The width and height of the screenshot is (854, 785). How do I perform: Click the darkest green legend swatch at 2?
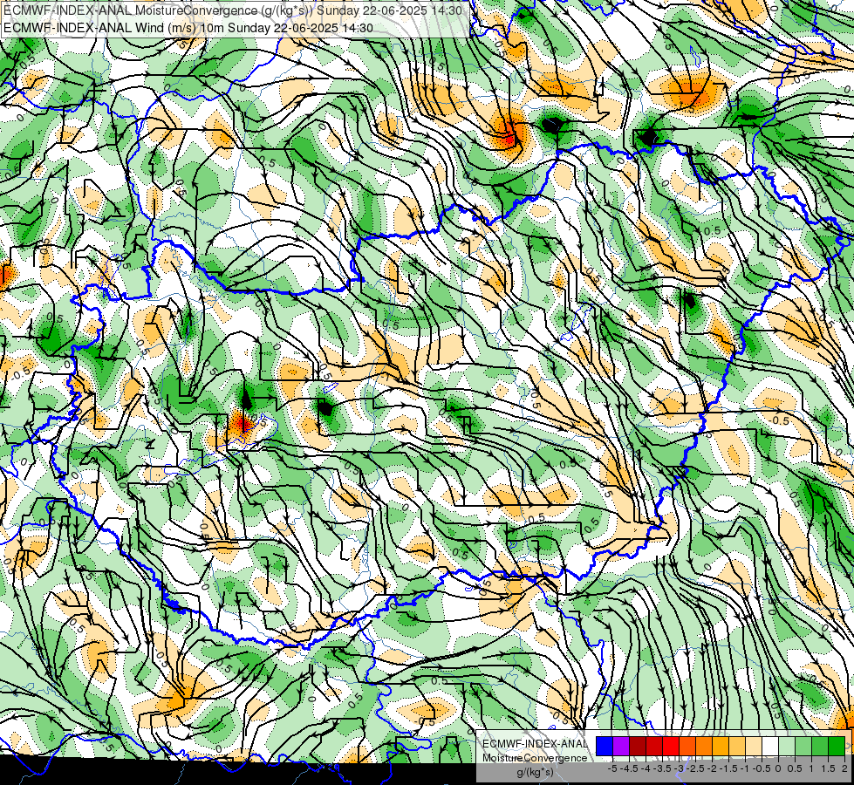pos(837,746)
